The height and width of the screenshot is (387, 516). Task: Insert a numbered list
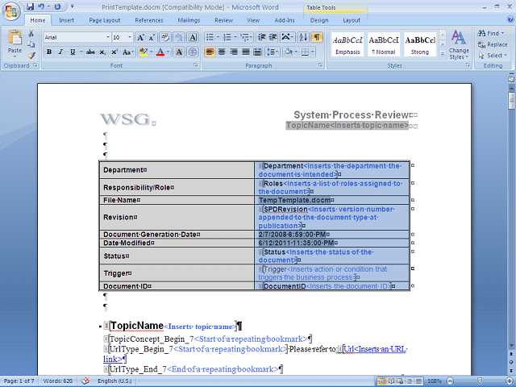point(227,38)
